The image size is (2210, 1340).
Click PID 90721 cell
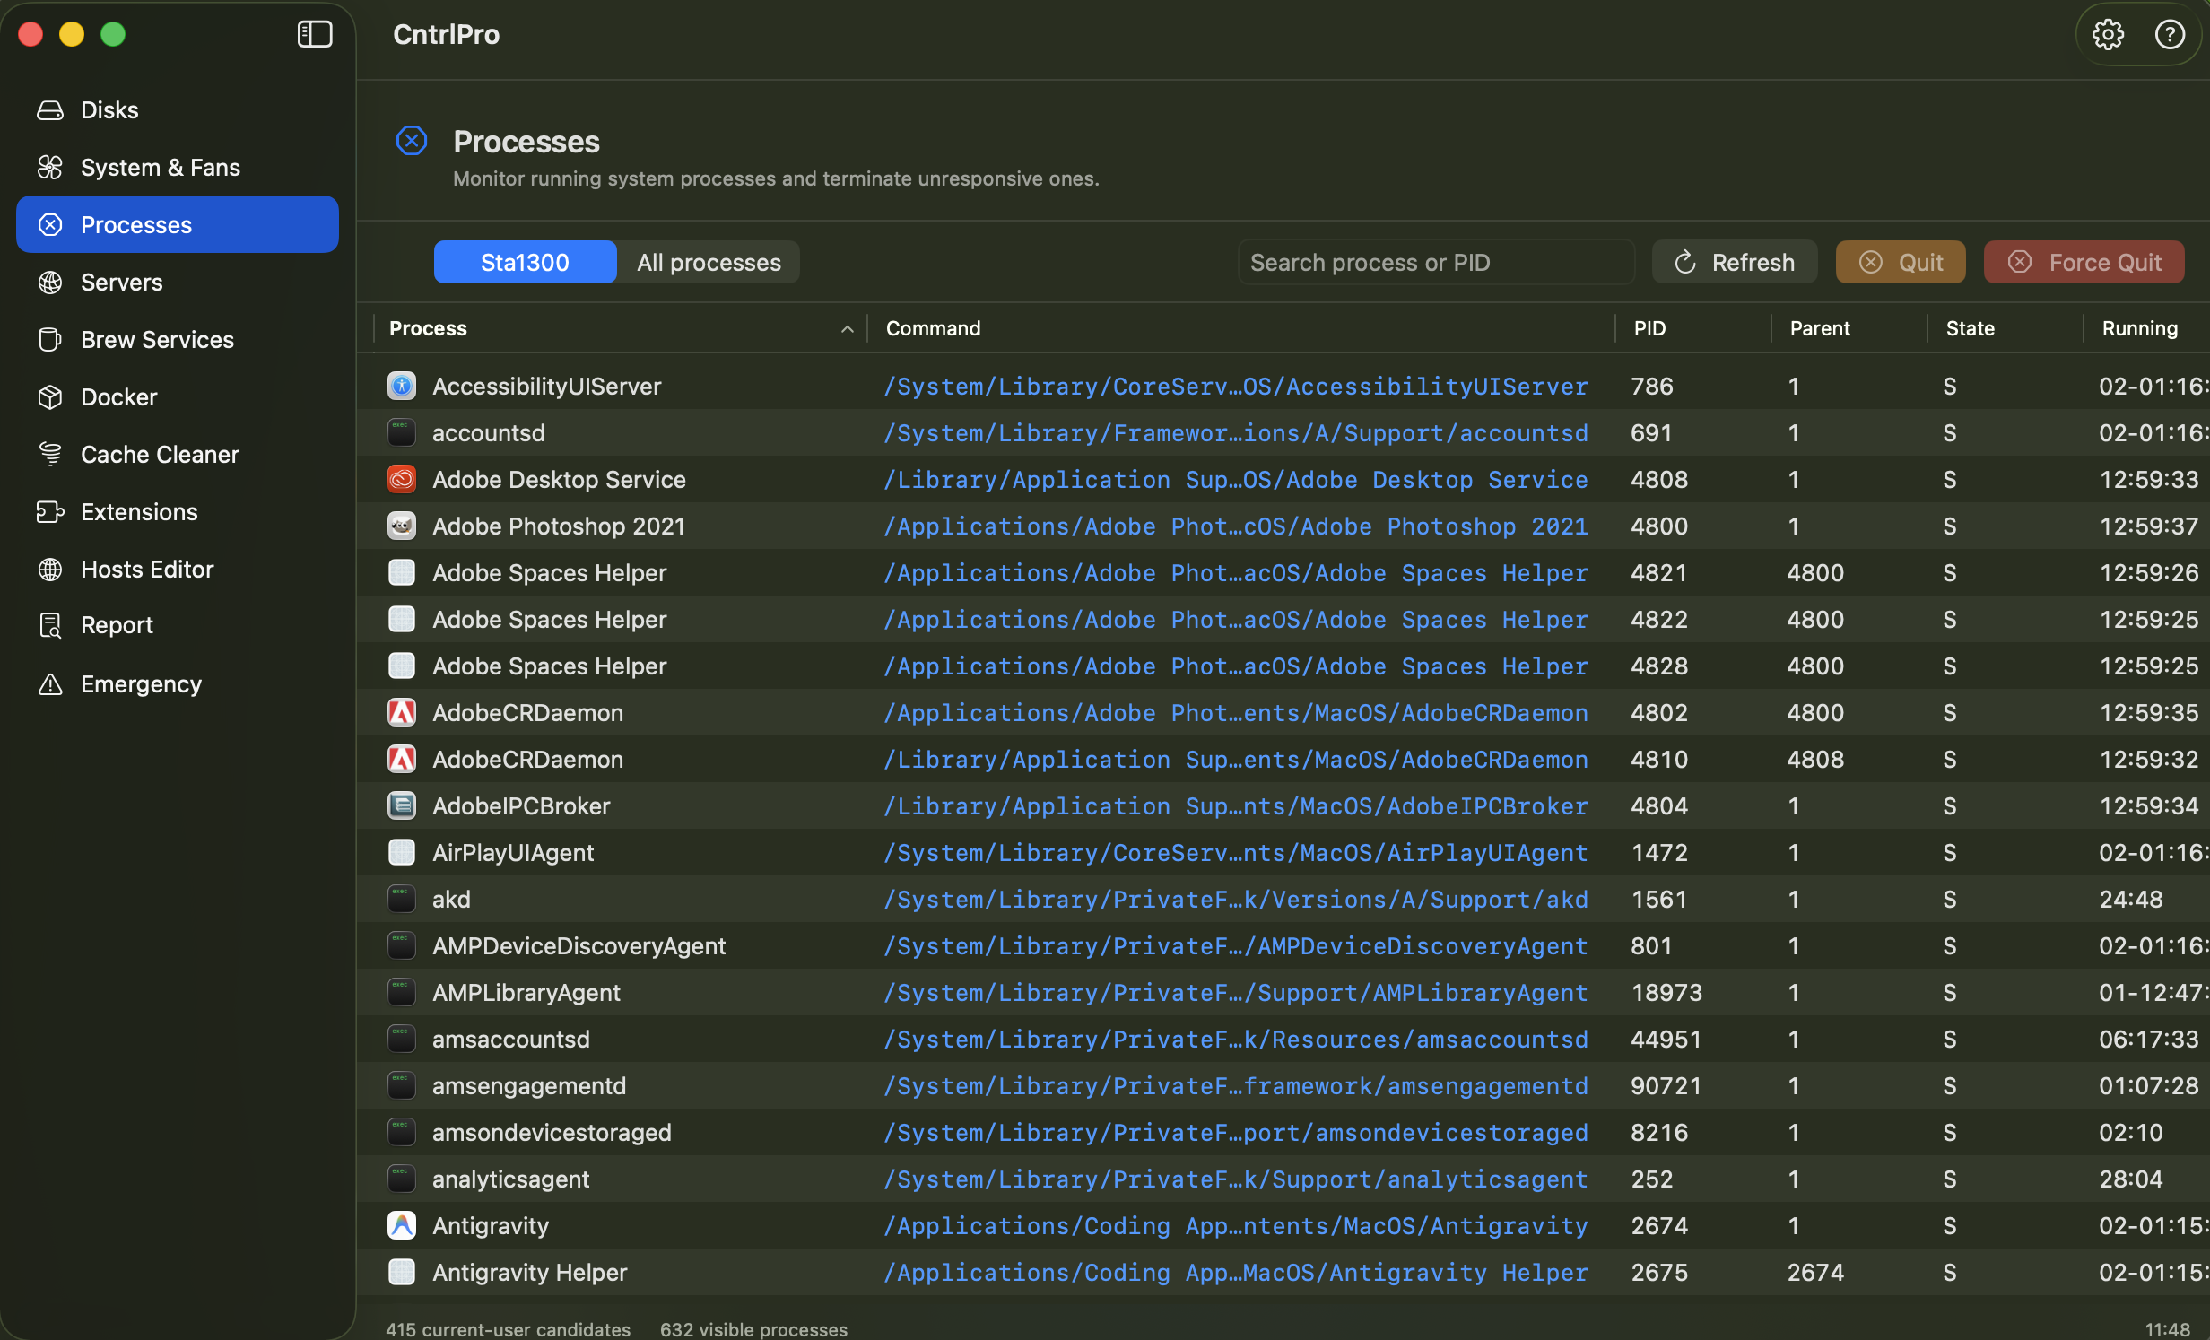pyautogui.click(x=1666, y=1085)
